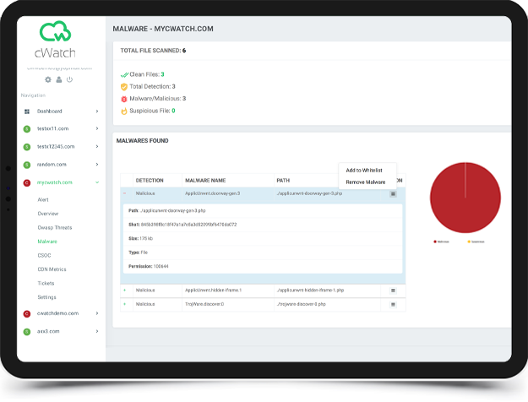Expand testx12345.com site chevron
528x402 pixels.
pos(97,146)
